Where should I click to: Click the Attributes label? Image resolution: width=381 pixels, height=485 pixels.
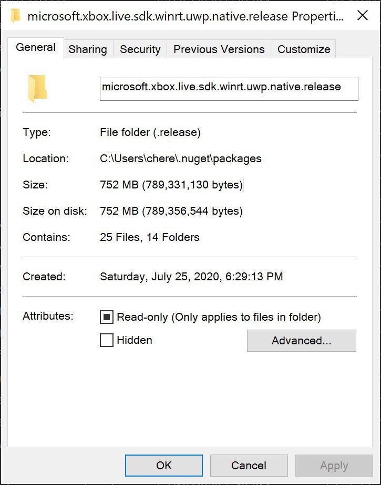(x=48, y=316)
